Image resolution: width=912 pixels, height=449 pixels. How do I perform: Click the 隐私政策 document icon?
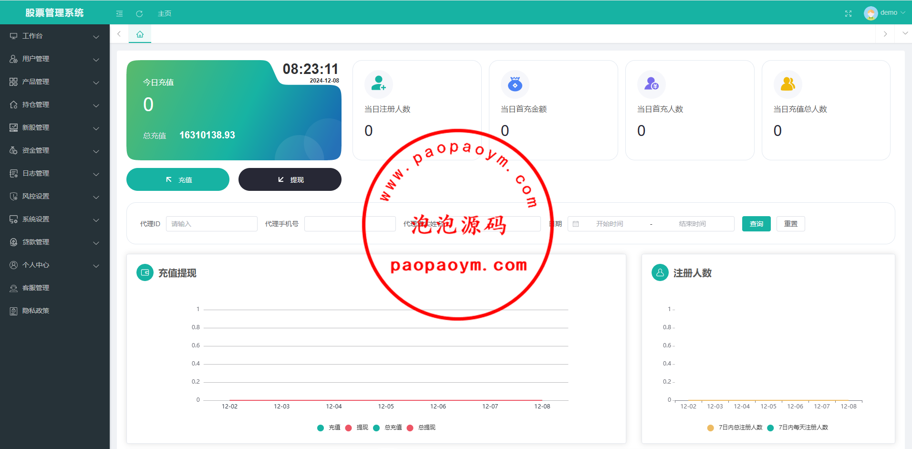click(x=13, y=311)
